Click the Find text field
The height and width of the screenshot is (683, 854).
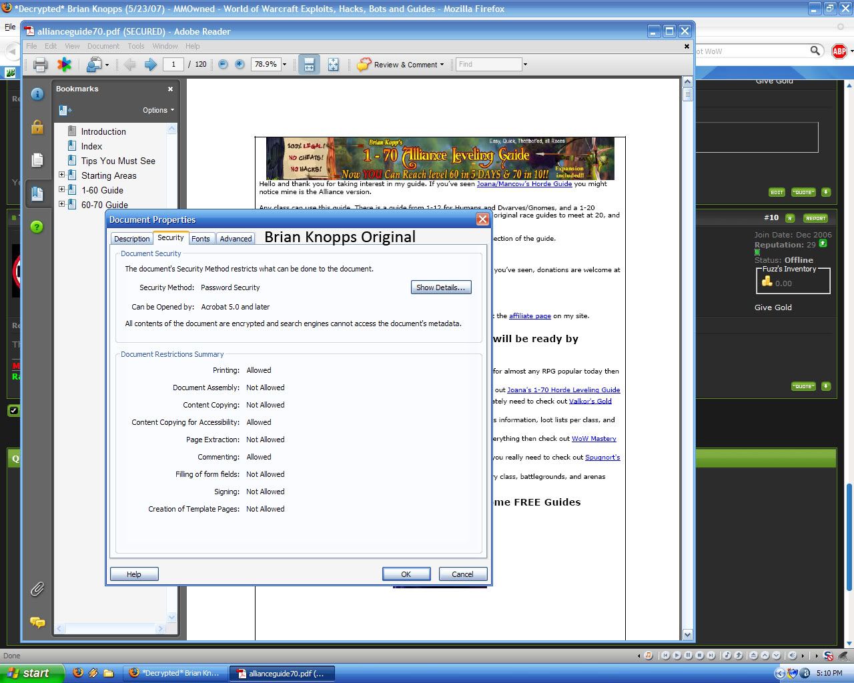pyautogui.click(x=488, y=64)
